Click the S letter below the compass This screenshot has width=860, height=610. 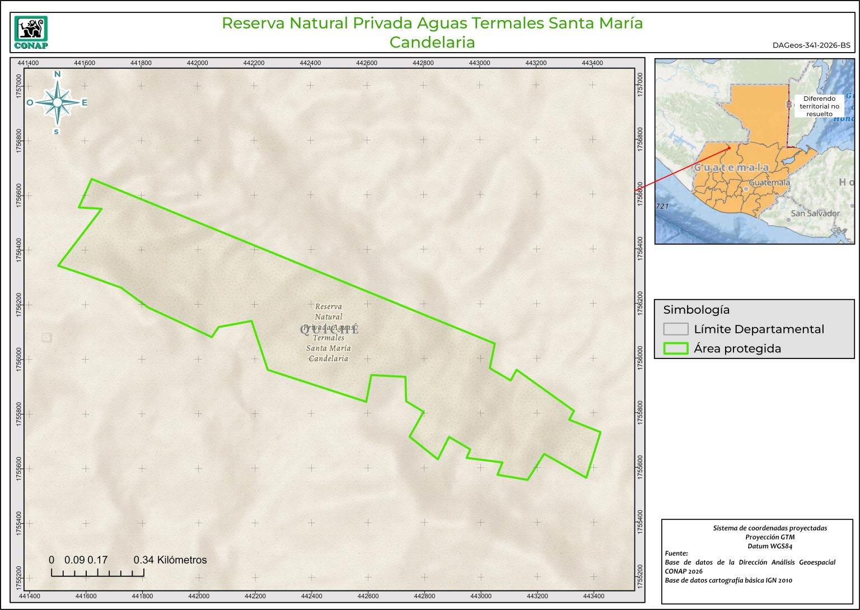click(x=57, y=132)
